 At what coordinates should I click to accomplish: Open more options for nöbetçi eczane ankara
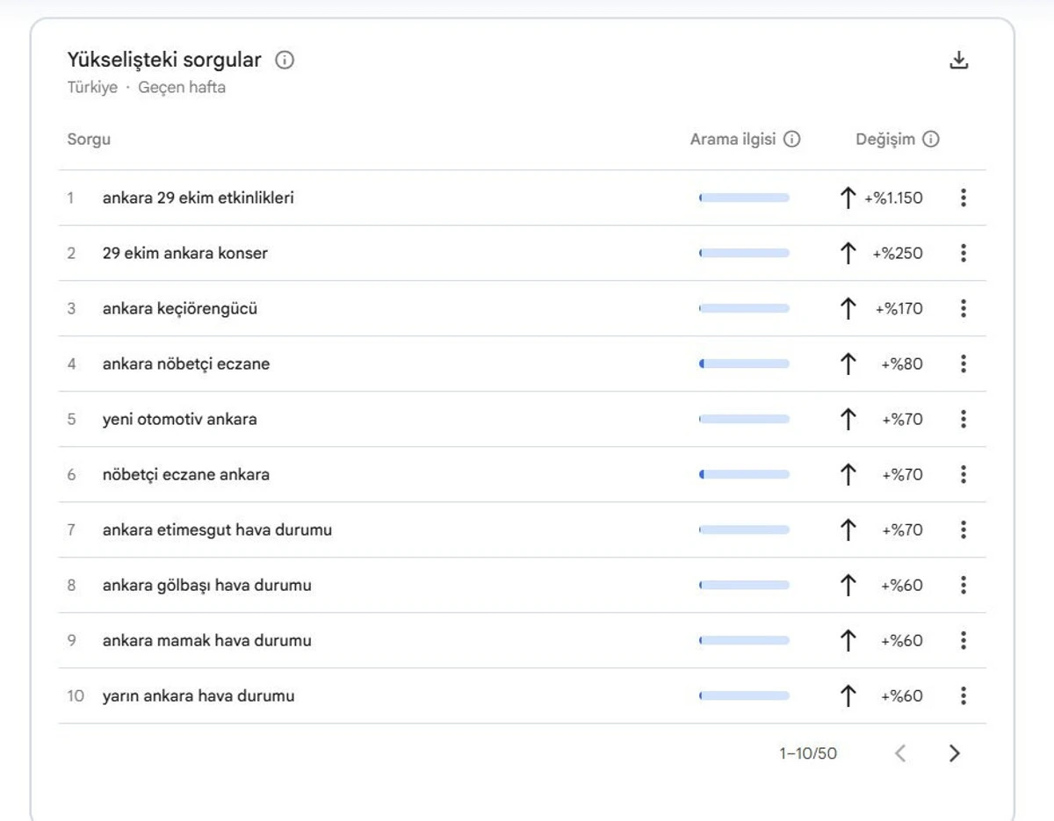click(x=964, y=474)
